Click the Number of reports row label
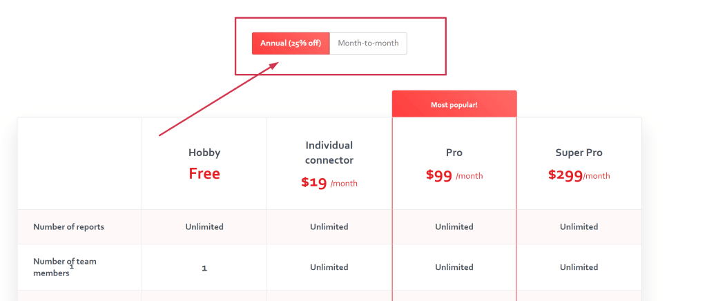 (x=69, y=226)
